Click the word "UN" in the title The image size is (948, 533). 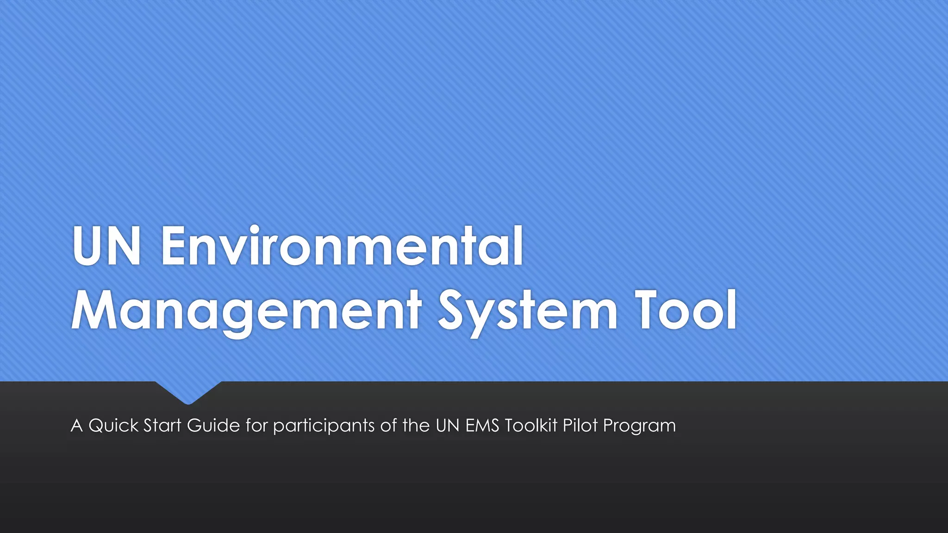[106, 246]
